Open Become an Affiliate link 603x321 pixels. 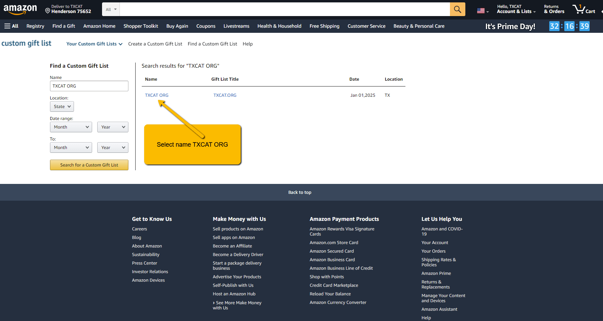tap(233, 246)
